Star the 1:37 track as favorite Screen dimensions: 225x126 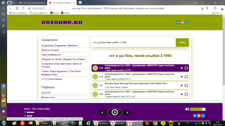pos(182,85)
